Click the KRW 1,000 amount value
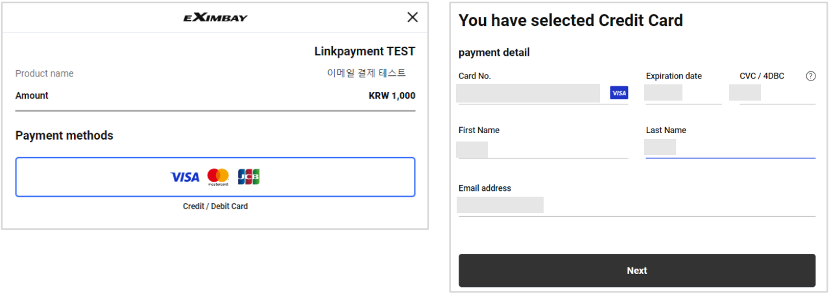831x296 pixels. [392, 95]
